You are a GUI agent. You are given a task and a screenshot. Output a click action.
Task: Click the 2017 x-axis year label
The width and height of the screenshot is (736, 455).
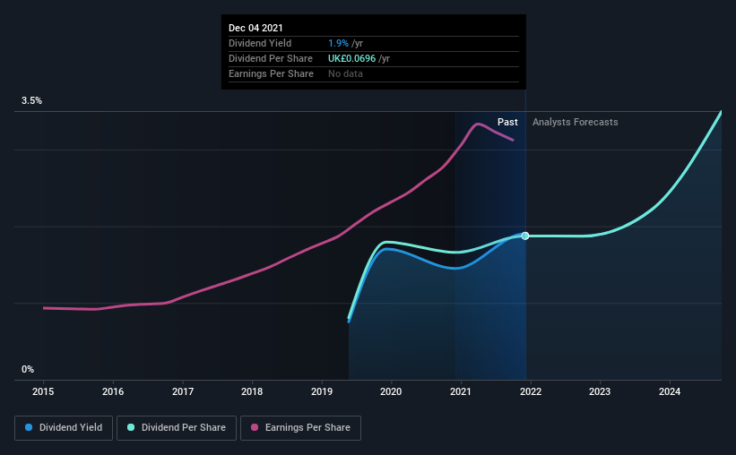(x=183, y=391)
